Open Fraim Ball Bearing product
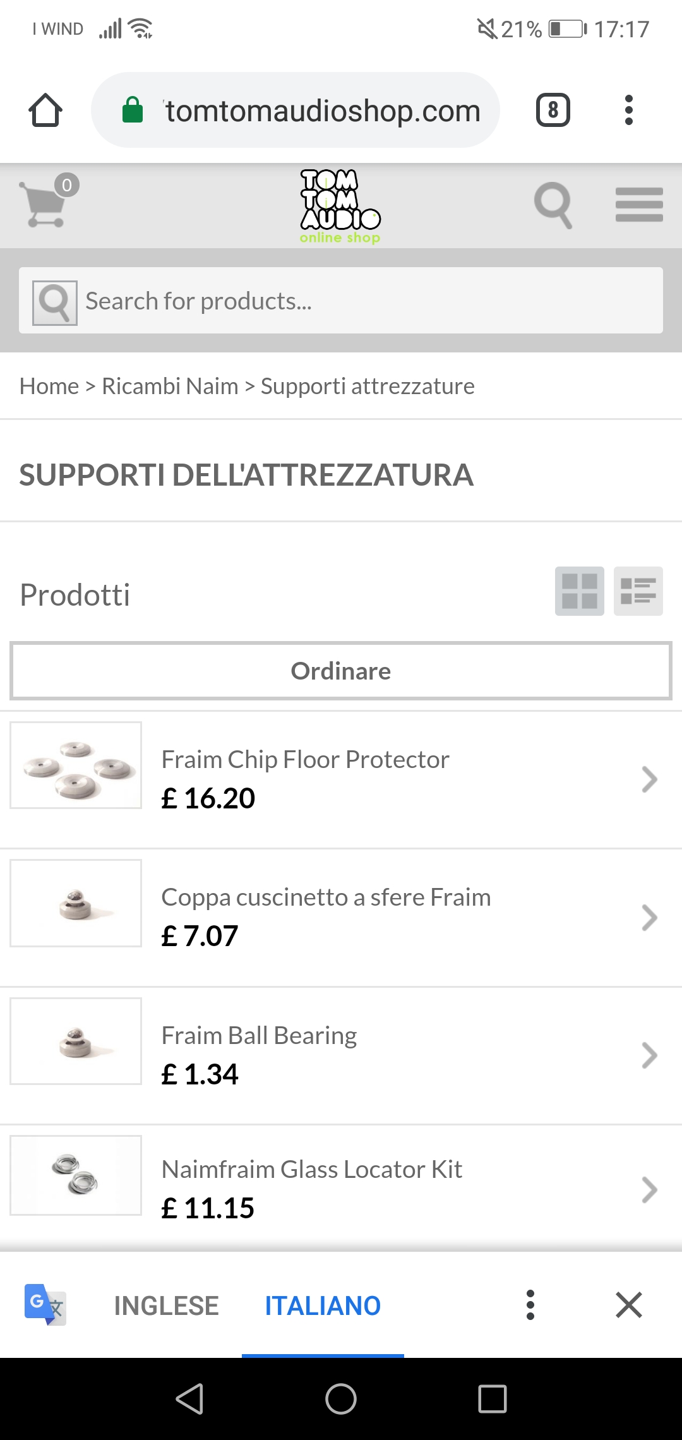Image resolution: width=682 pixels, height=1440 pixels. pyautogui.click(x=259, y=1036)
